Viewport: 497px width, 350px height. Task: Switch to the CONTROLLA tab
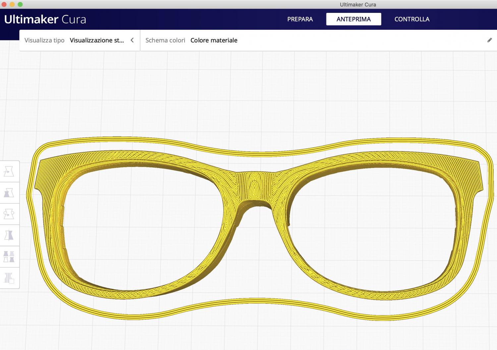[x=412, y=19]
